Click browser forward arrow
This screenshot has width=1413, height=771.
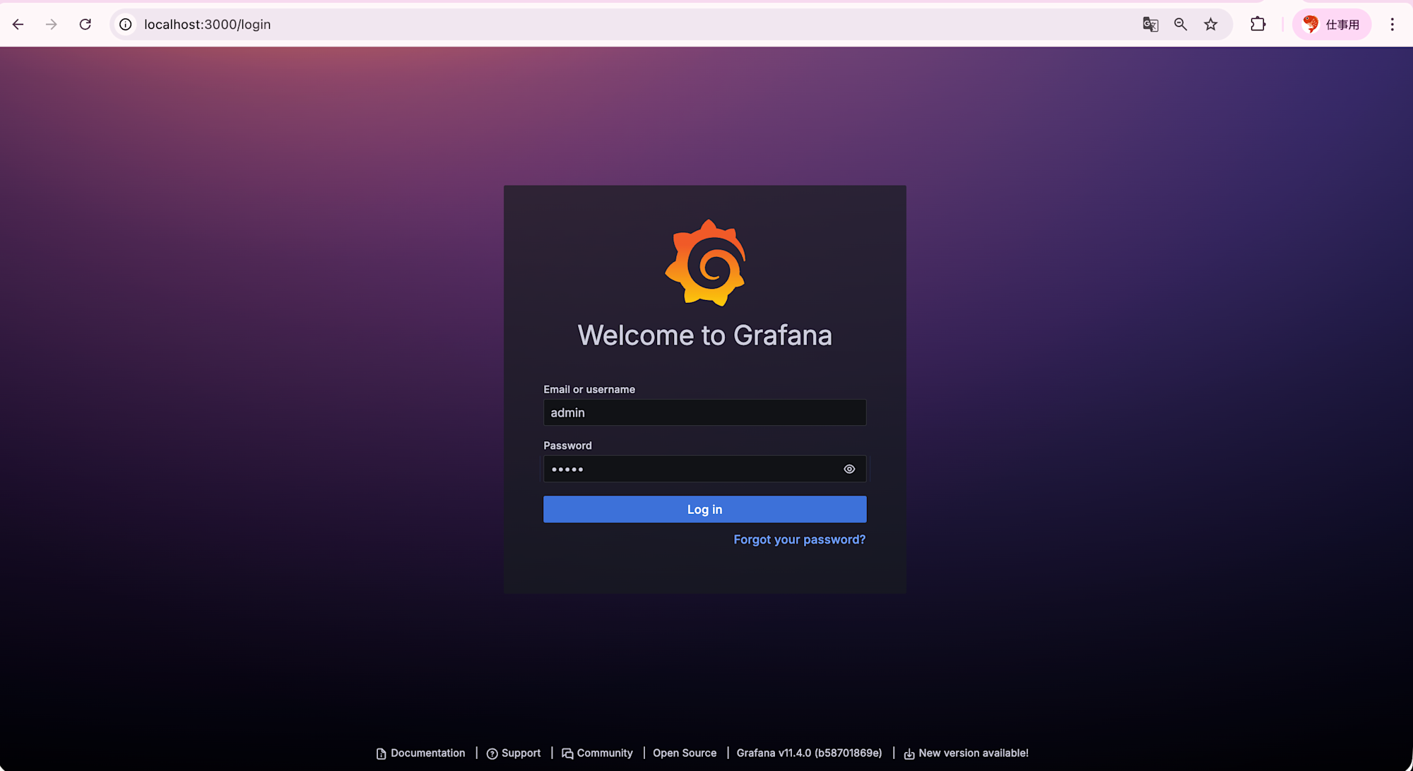(52, 24)
